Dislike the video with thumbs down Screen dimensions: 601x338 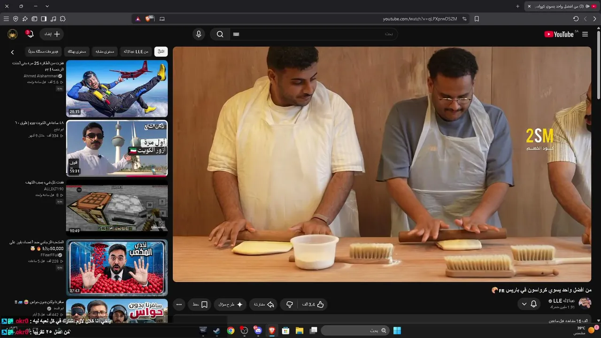[x=289, y=305]
